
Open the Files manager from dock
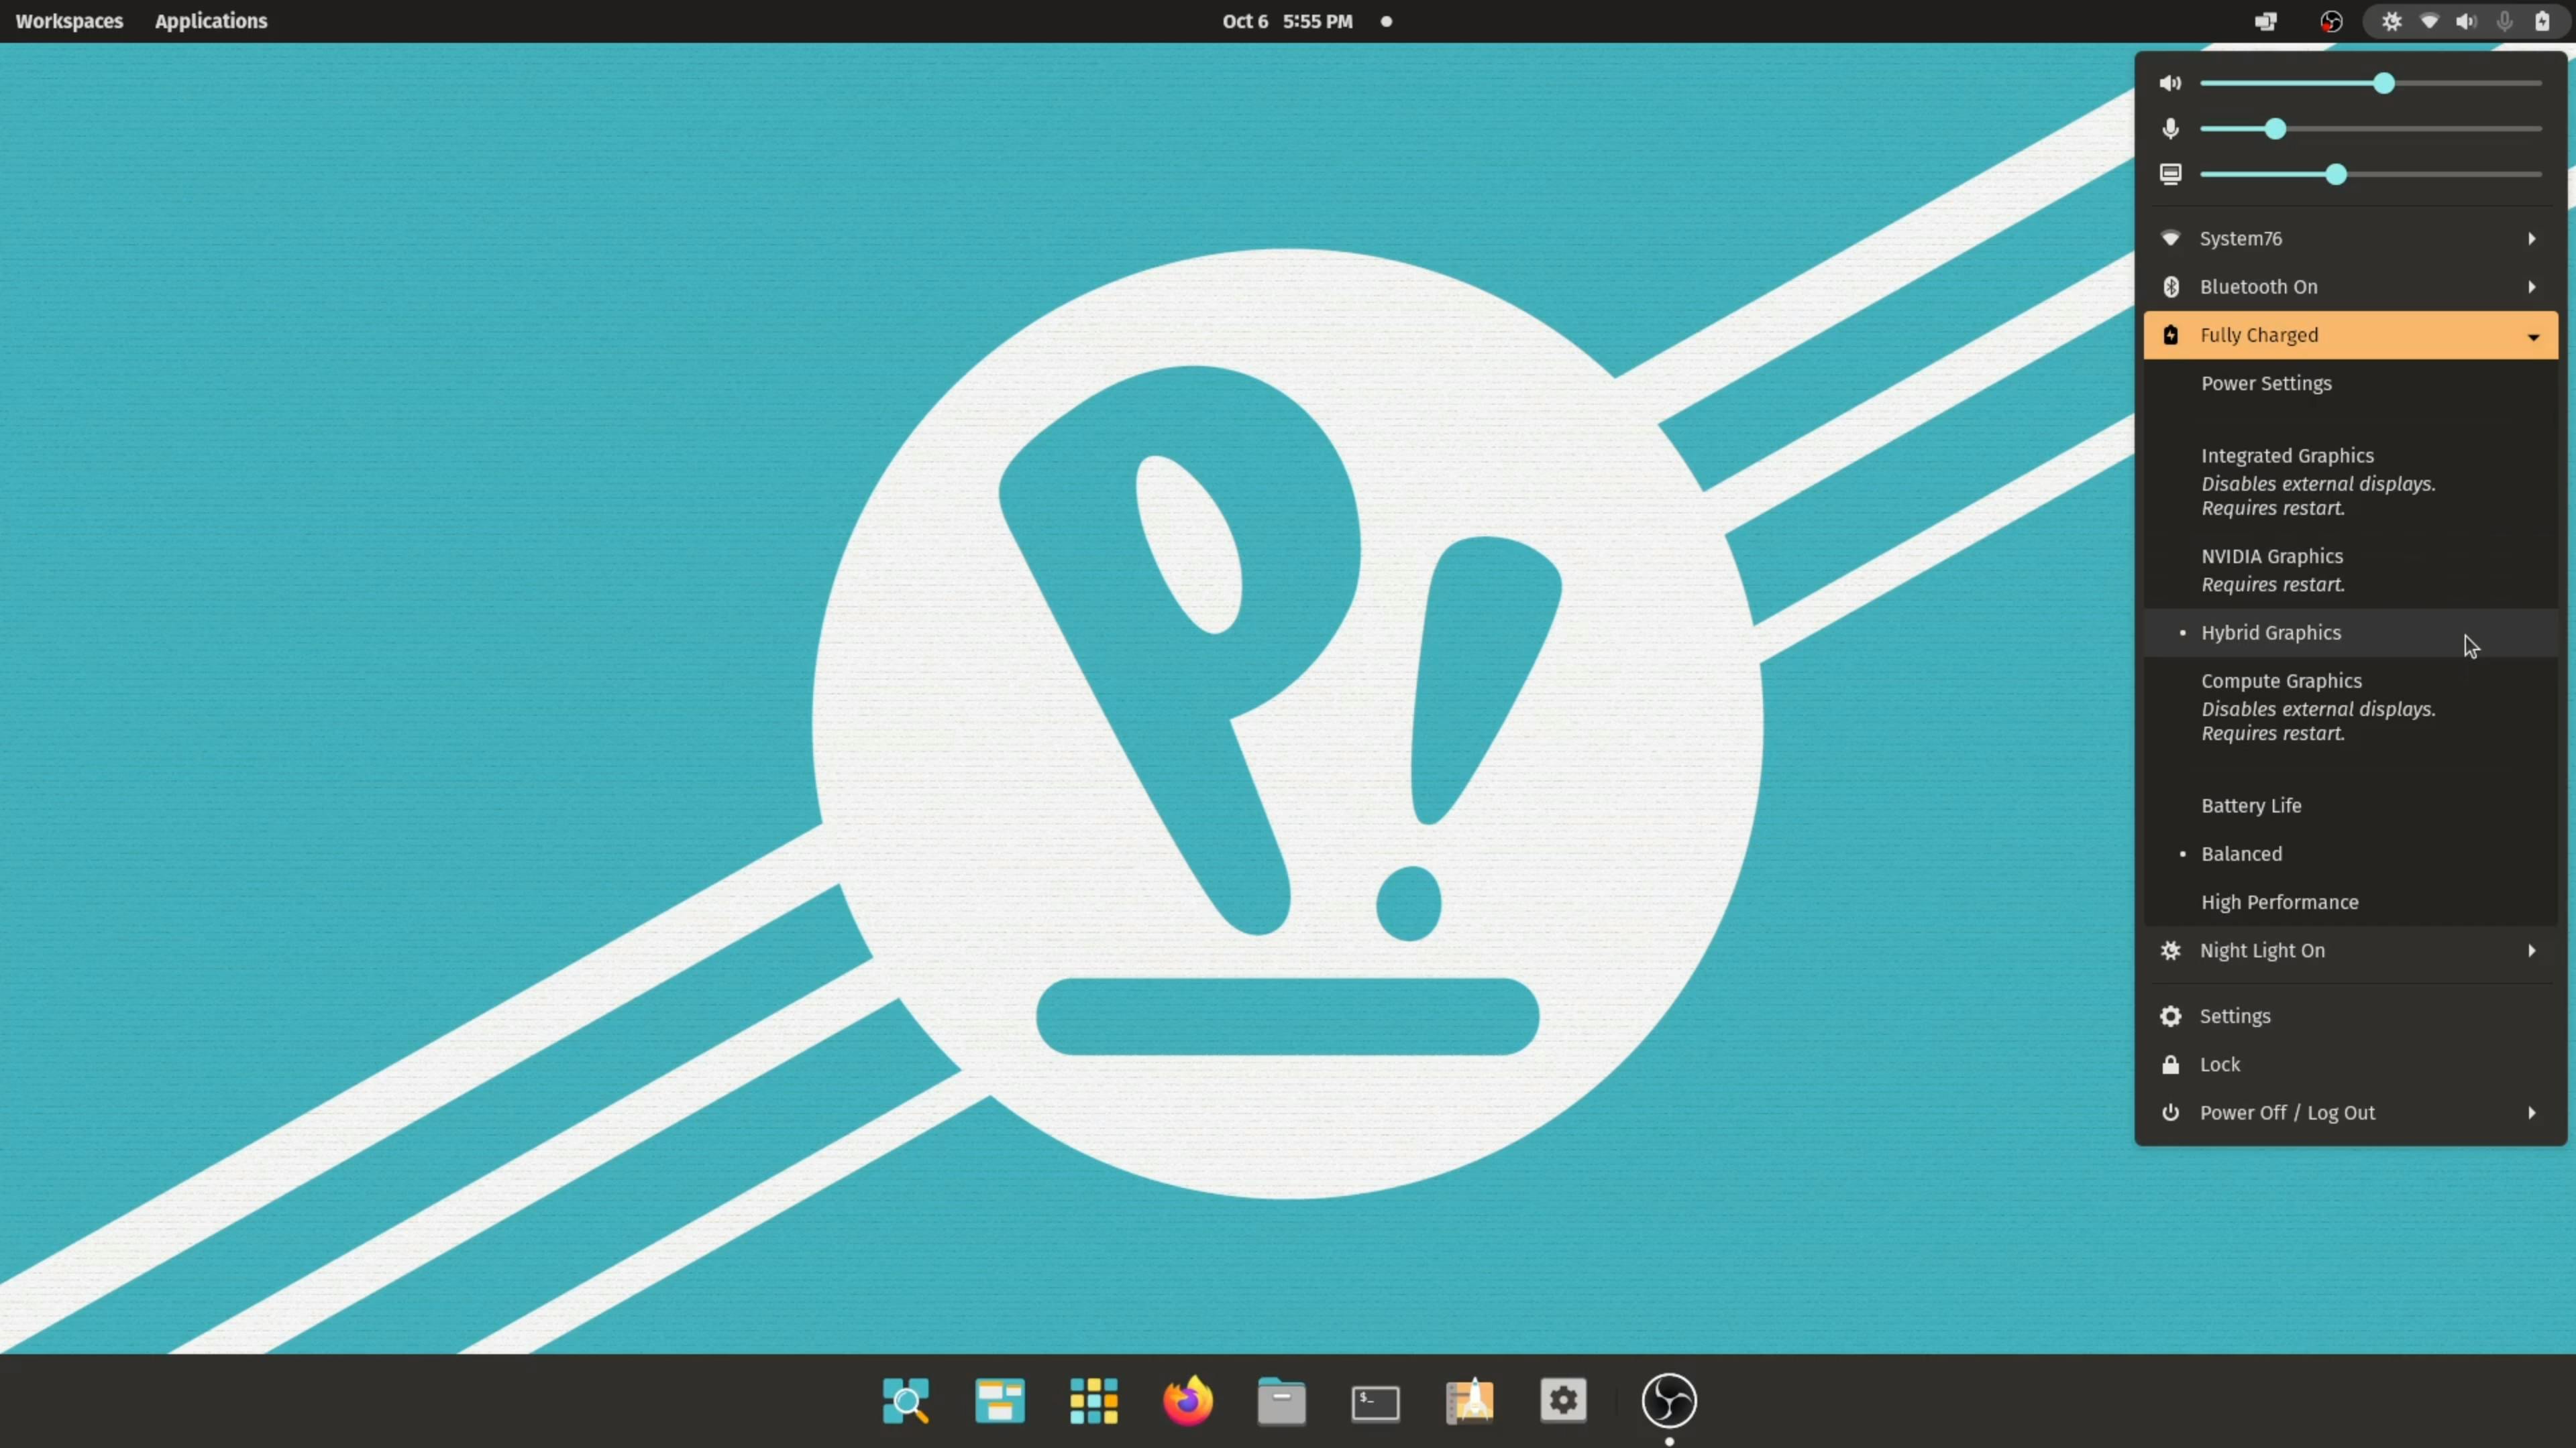click(x=1282, y=1401)
